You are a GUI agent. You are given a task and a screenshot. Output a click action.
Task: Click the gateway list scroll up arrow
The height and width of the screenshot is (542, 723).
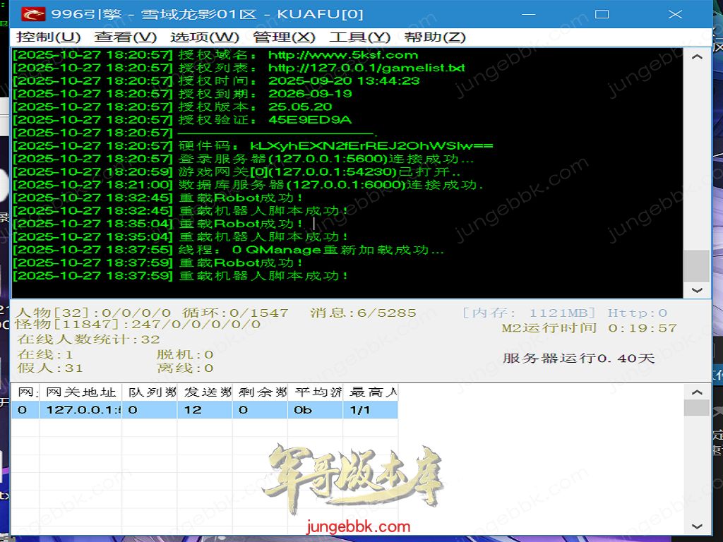click(x=697, y=392)
